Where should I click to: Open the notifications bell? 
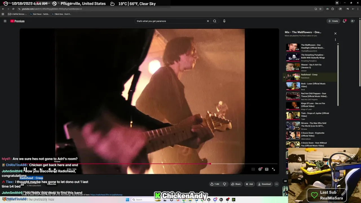344,21
